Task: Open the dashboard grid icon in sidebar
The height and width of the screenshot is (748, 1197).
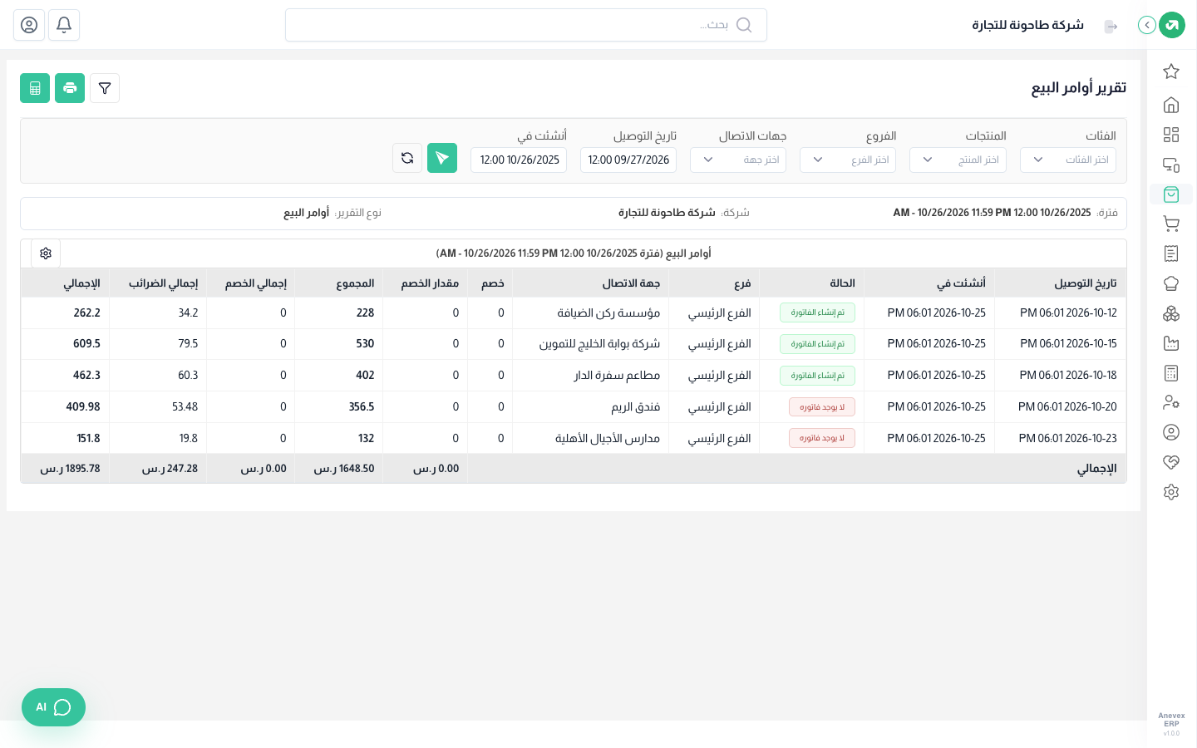Action: [1171, 135]
